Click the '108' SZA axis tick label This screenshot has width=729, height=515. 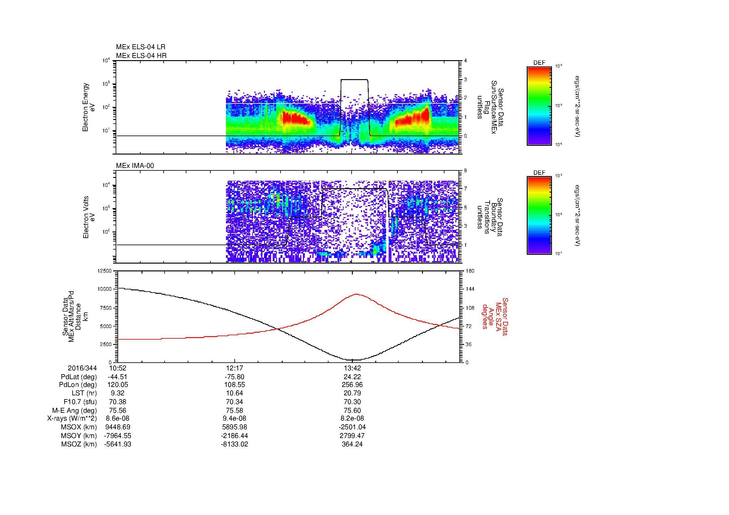click(470, 308)
